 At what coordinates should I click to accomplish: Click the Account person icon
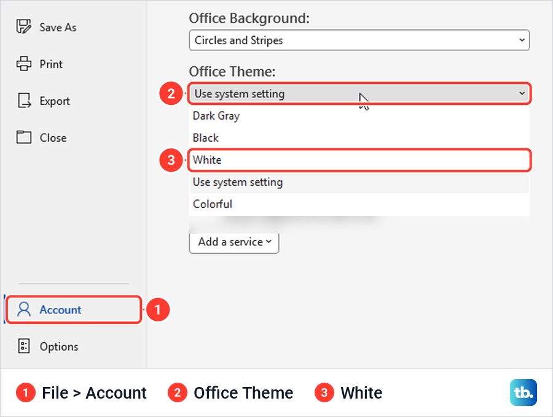pos(24,309)
